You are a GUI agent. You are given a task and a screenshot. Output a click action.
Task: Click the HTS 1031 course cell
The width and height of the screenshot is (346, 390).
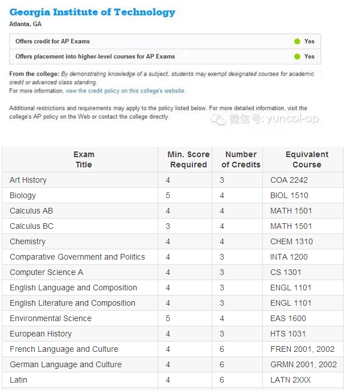[x=288, y=334]
